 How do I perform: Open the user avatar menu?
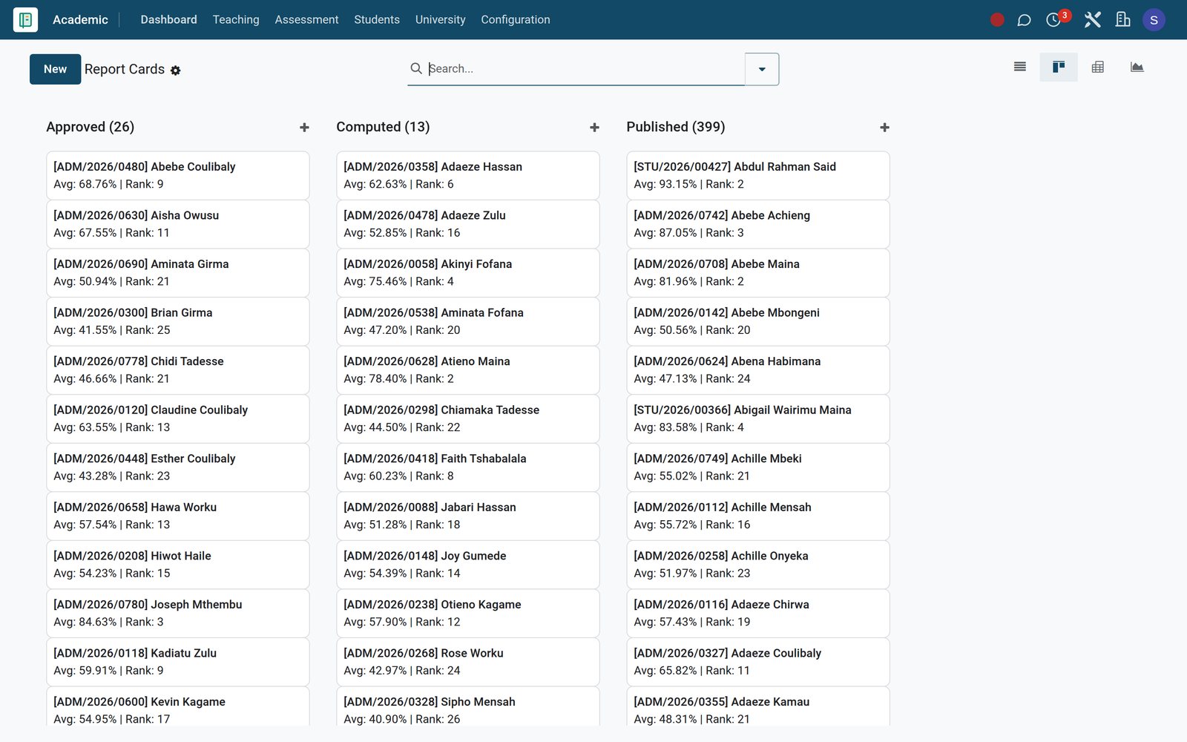(1154, 20)
